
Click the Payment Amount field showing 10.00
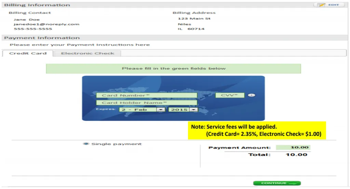[x=293, y=148]
